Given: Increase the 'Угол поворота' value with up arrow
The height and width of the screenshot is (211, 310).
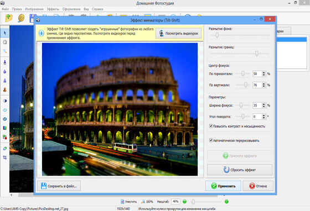Looking at the screenshot, I should click(x=263, y=115).
